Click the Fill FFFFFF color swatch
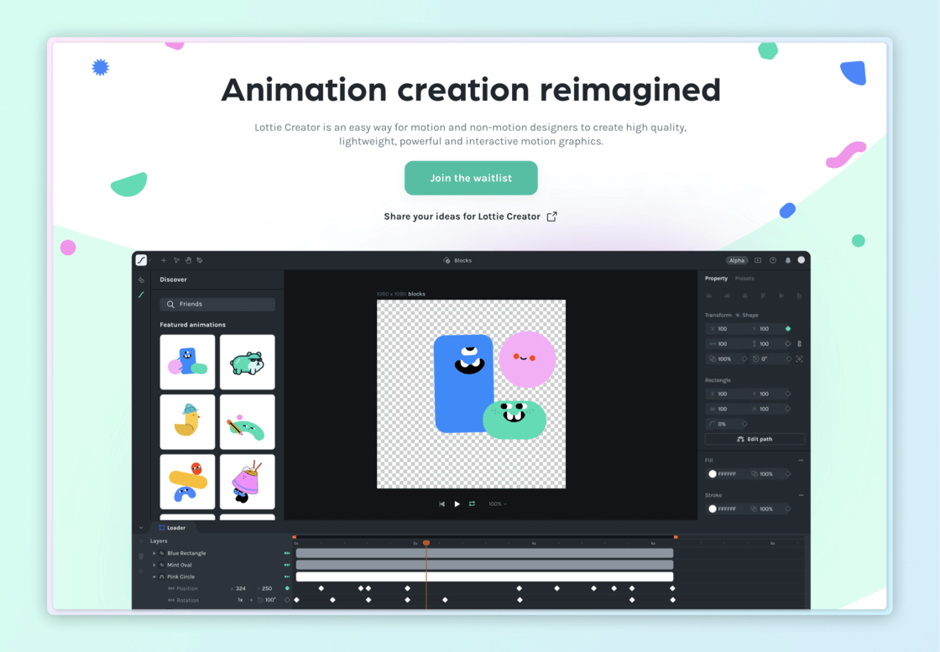This screenshot has height=652, width=940. point(713,474)
